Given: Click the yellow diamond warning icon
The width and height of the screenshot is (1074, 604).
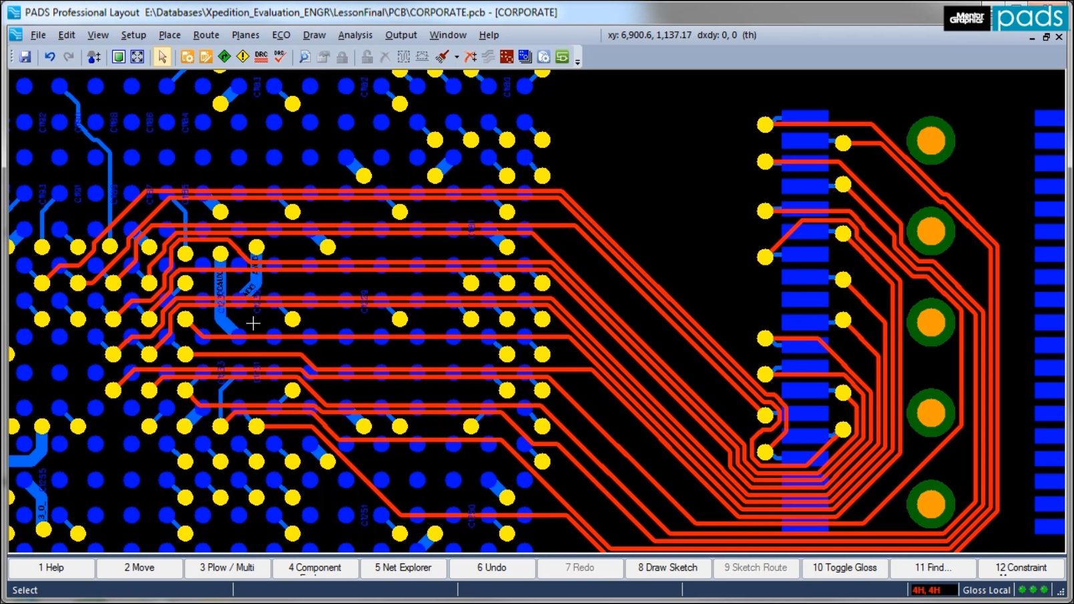Looking at the screenshot, I should [x=243, y=57].
